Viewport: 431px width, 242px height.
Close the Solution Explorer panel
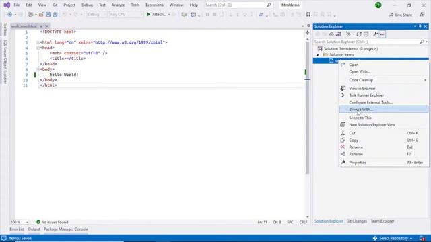point(425,26)
